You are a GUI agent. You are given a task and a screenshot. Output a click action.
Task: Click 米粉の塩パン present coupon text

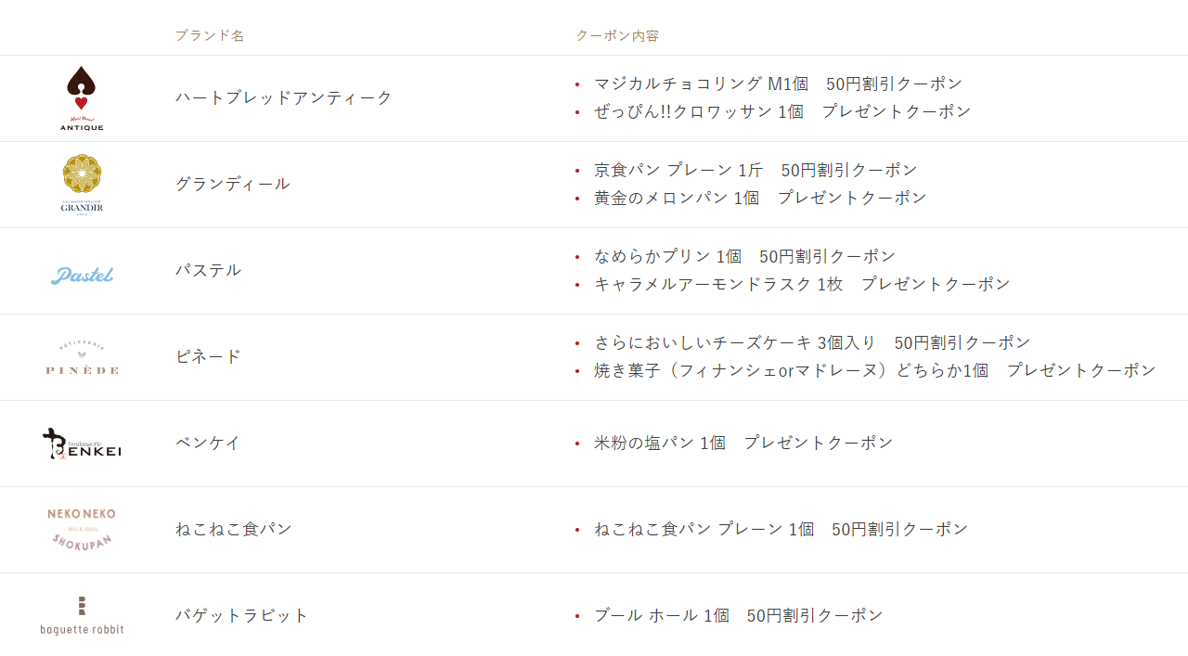click(743, 443)
